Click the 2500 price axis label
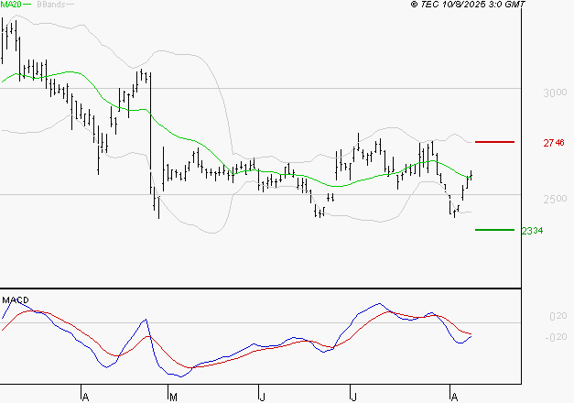 [x=555, y=199]
